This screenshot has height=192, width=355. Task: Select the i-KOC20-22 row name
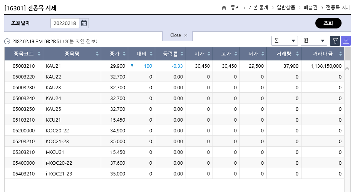pyautogui.click(x=59, y=163)
